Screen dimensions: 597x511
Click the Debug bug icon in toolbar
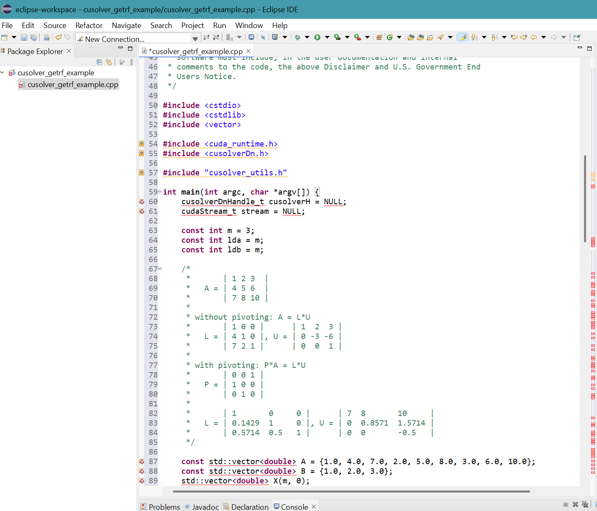click(x=298, y=37)
